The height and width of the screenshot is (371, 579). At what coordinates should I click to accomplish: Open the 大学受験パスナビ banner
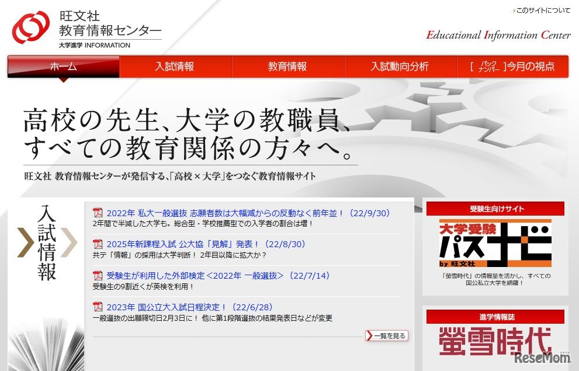tap(495, 243)
